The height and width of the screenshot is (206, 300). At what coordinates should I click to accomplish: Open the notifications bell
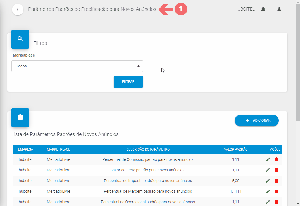coord(263,9)
